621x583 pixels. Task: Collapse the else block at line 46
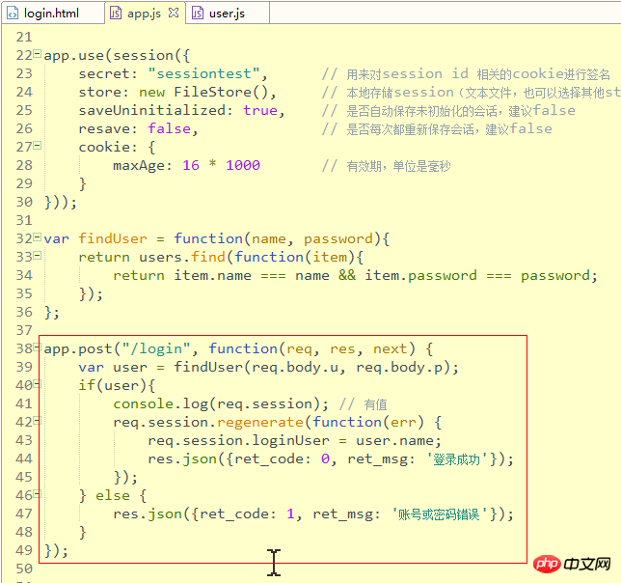(38, 493)
